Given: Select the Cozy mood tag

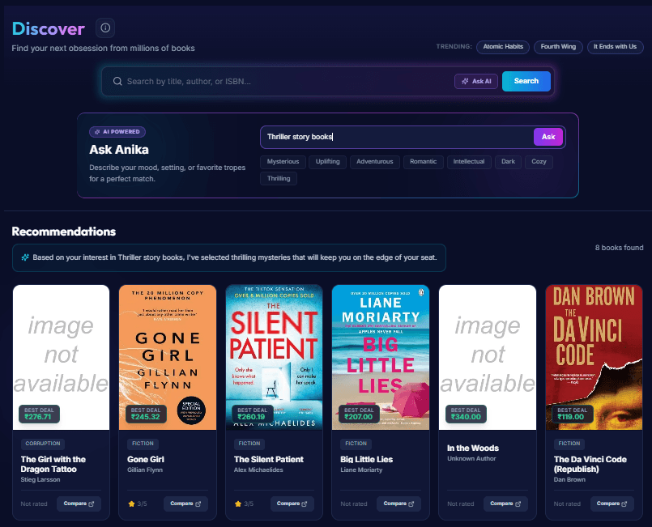Looking at the screenshot, I should coord(539,162).
